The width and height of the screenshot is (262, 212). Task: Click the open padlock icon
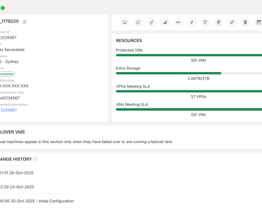(x=151, y=22)
